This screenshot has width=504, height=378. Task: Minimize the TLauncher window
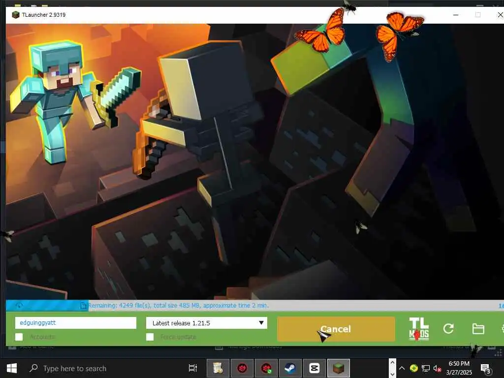[455, 15]
